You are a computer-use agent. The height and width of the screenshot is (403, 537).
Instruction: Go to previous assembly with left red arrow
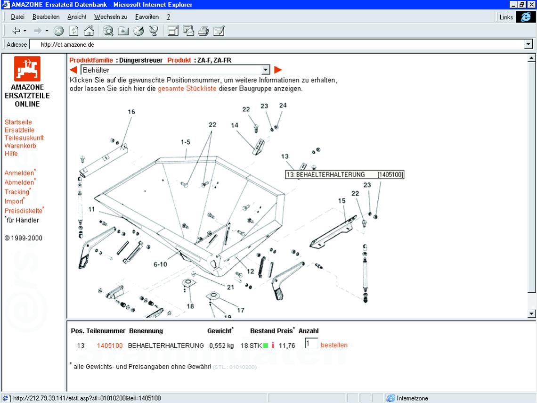(73, 70)
